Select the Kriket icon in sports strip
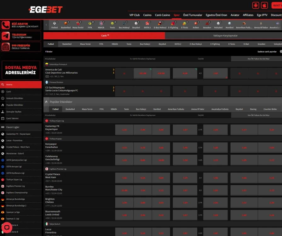This screenshot has width=282, height=236. coord(196,23)
